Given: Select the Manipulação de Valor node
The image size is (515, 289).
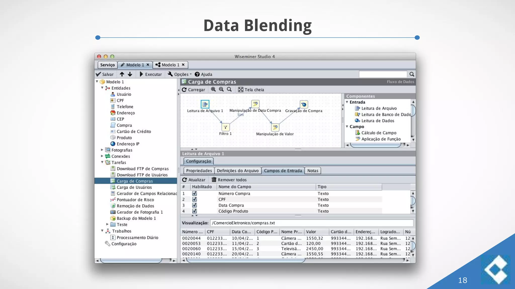Looking at the screenshot, I should click(275, 127).
